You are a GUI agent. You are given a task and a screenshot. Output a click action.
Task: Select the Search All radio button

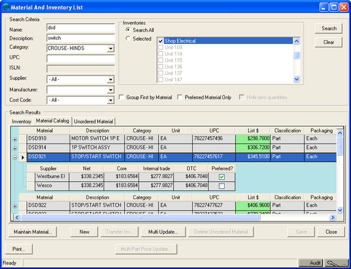point(128,30)
